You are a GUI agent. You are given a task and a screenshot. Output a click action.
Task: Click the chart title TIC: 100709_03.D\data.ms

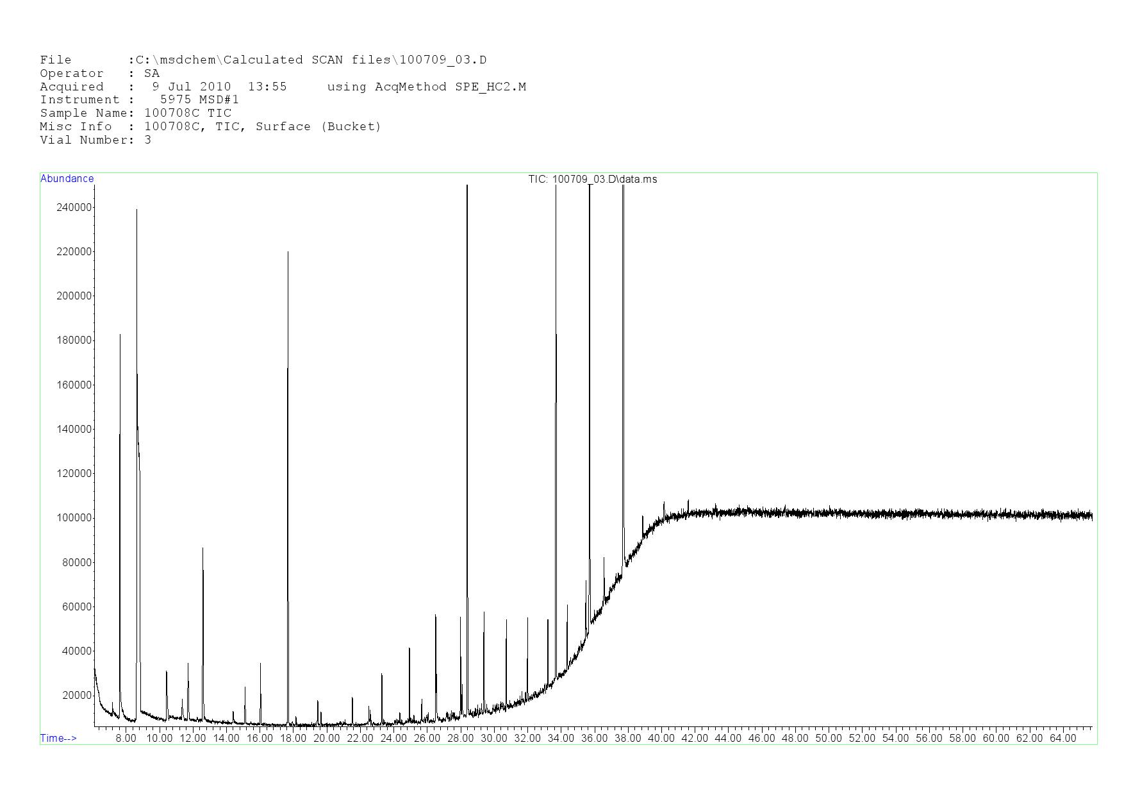pos(592,180)
